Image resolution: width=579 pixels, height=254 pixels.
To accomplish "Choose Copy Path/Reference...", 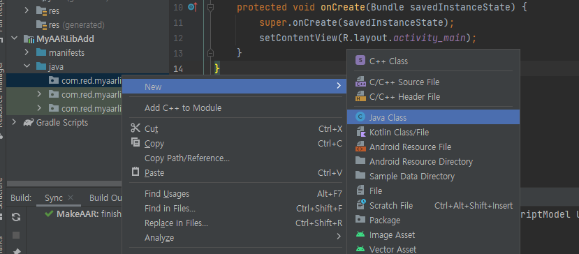I will coord(234,158).
